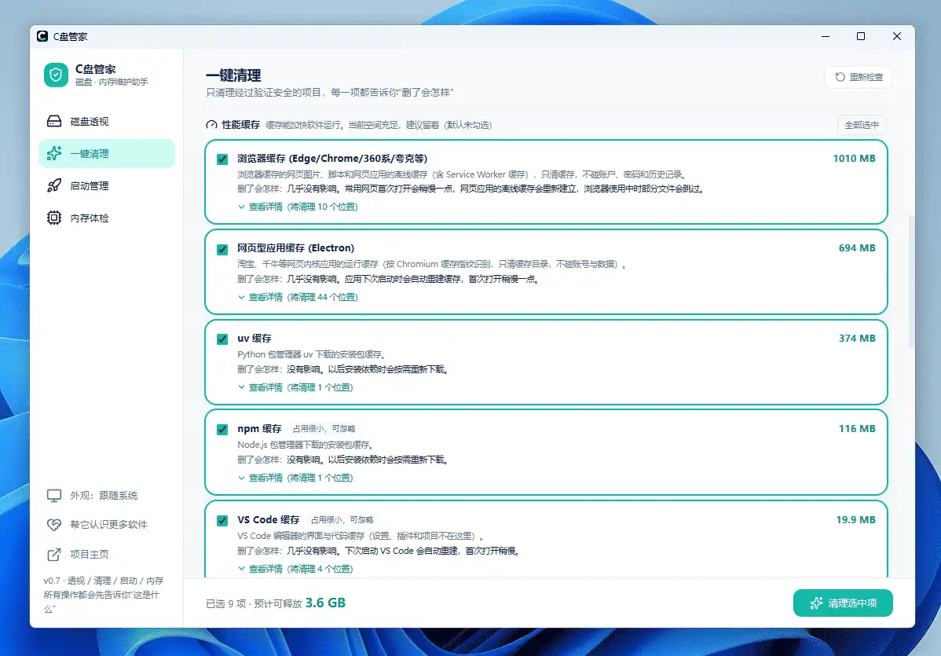Click the 3.6 GB releasable total
The image size is (941, 656).
coord(325,603)
